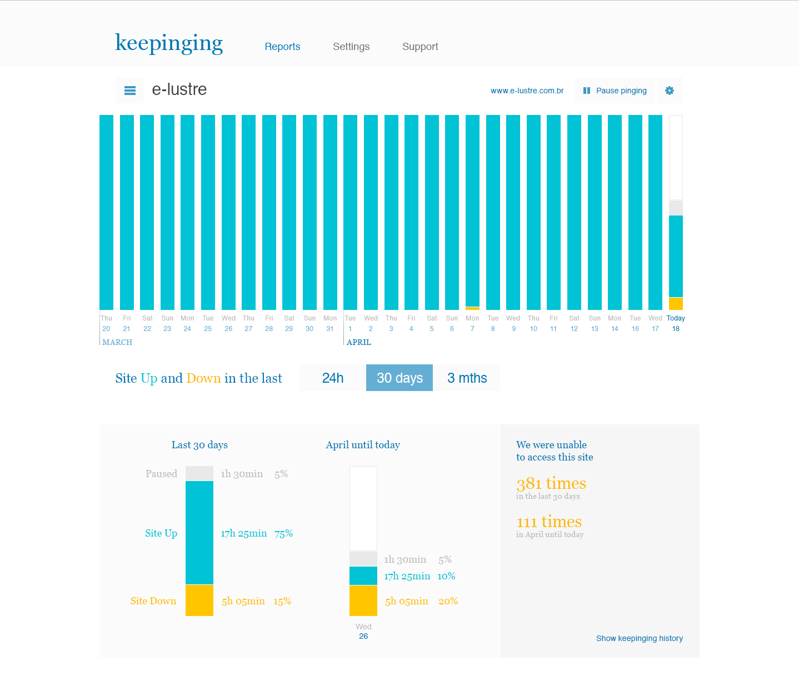Select the Mon 7 April bar

472,212
